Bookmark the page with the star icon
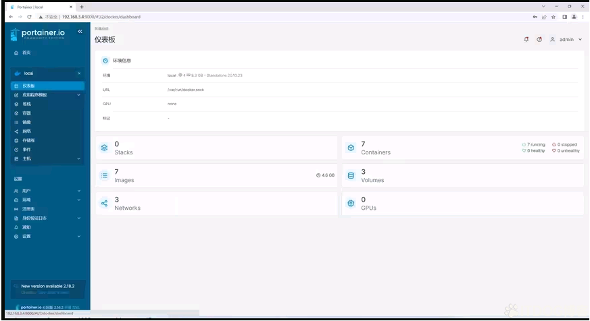590x321 pixels. pyautogui.click(x=553, y=17)
